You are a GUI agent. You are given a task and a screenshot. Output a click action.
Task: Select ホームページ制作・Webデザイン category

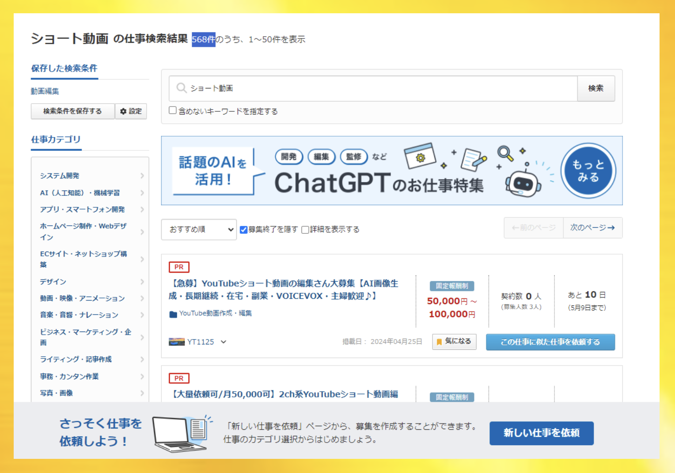pyautogui.click(x=83, y=232)
